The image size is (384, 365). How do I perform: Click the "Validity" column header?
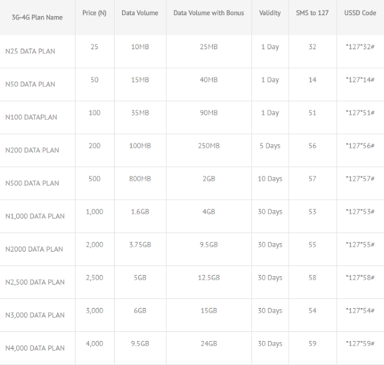269,13
